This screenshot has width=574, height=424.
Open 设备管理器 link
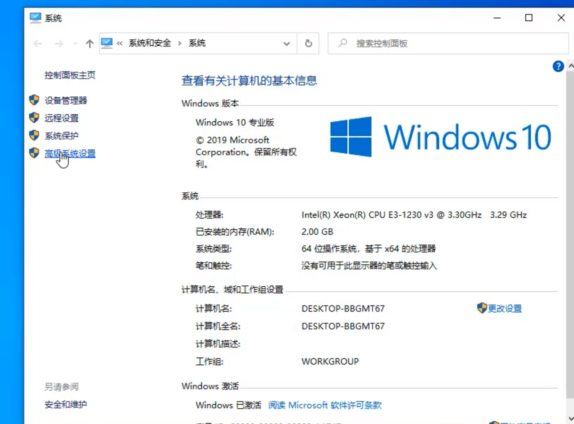coord(66,101)
